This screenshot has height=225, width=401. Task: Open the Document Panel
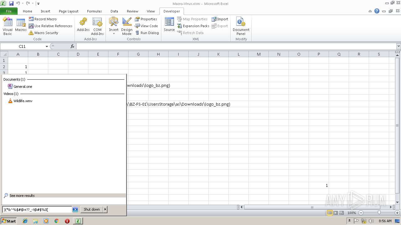coord(241,26)
